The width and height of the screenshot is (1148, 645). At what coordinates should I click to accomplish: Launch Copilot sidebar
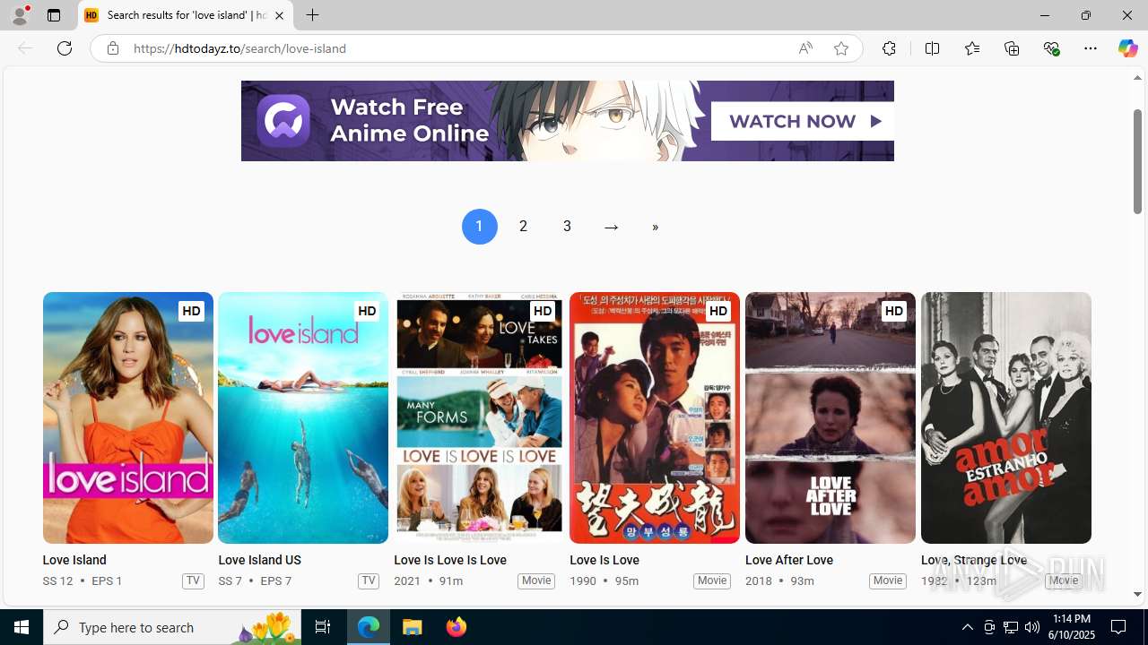click(x=1127, y=48)
